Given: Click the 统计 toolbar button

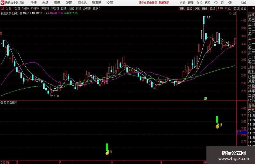Looking at the screenshot, I should click(205, 8).
